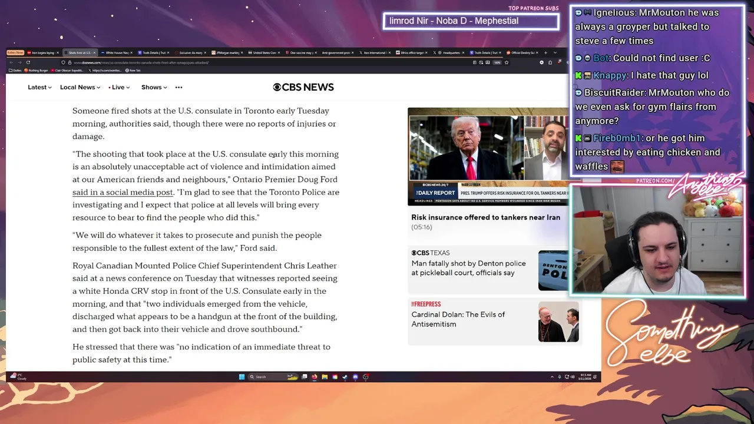Click the CBS Texas label
The width and height of the screenshot is (754, 424).
[430, 253]
